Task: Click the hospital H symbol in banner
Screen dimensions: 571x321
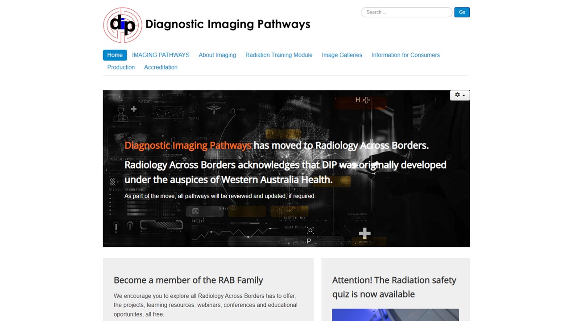Action: click(358, 100)
